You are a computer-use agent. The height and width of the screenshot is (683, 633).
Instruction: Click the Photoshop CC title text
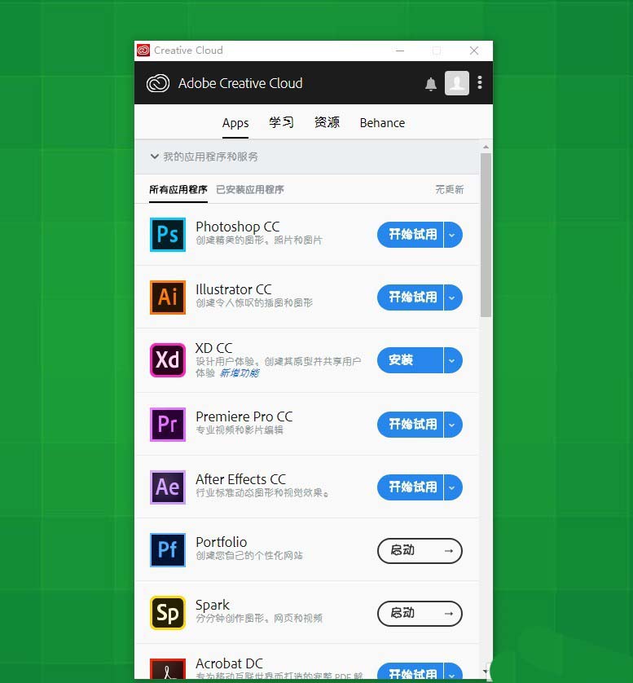coord(238,227)
